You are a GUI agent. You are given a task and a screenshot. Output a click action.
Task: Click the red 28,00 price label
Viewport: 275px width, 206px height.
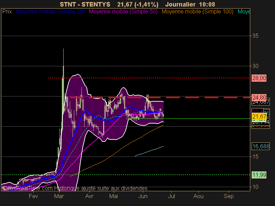click(x=259, y=78)
